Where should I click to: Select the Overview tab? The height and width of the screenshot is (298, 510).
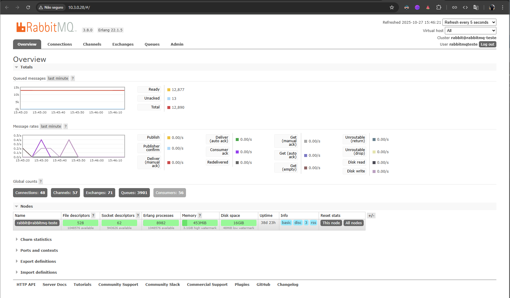(27, 44)
